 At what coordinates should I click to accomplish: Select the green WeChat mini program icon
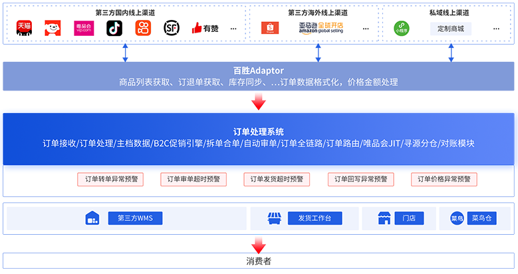[402, 29]
